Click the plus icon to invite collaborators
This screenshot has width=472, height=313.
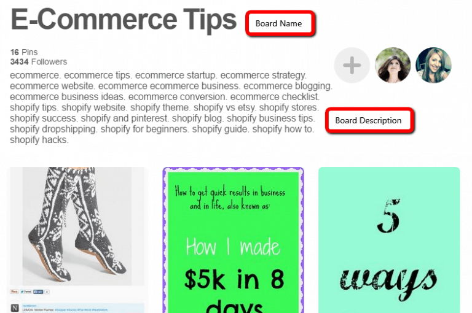[x=352, y=65]
